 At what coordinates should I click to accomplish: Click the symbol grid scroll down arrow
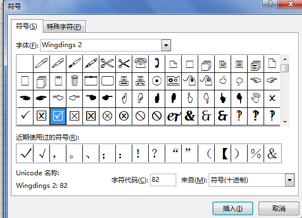coord(285,122)
